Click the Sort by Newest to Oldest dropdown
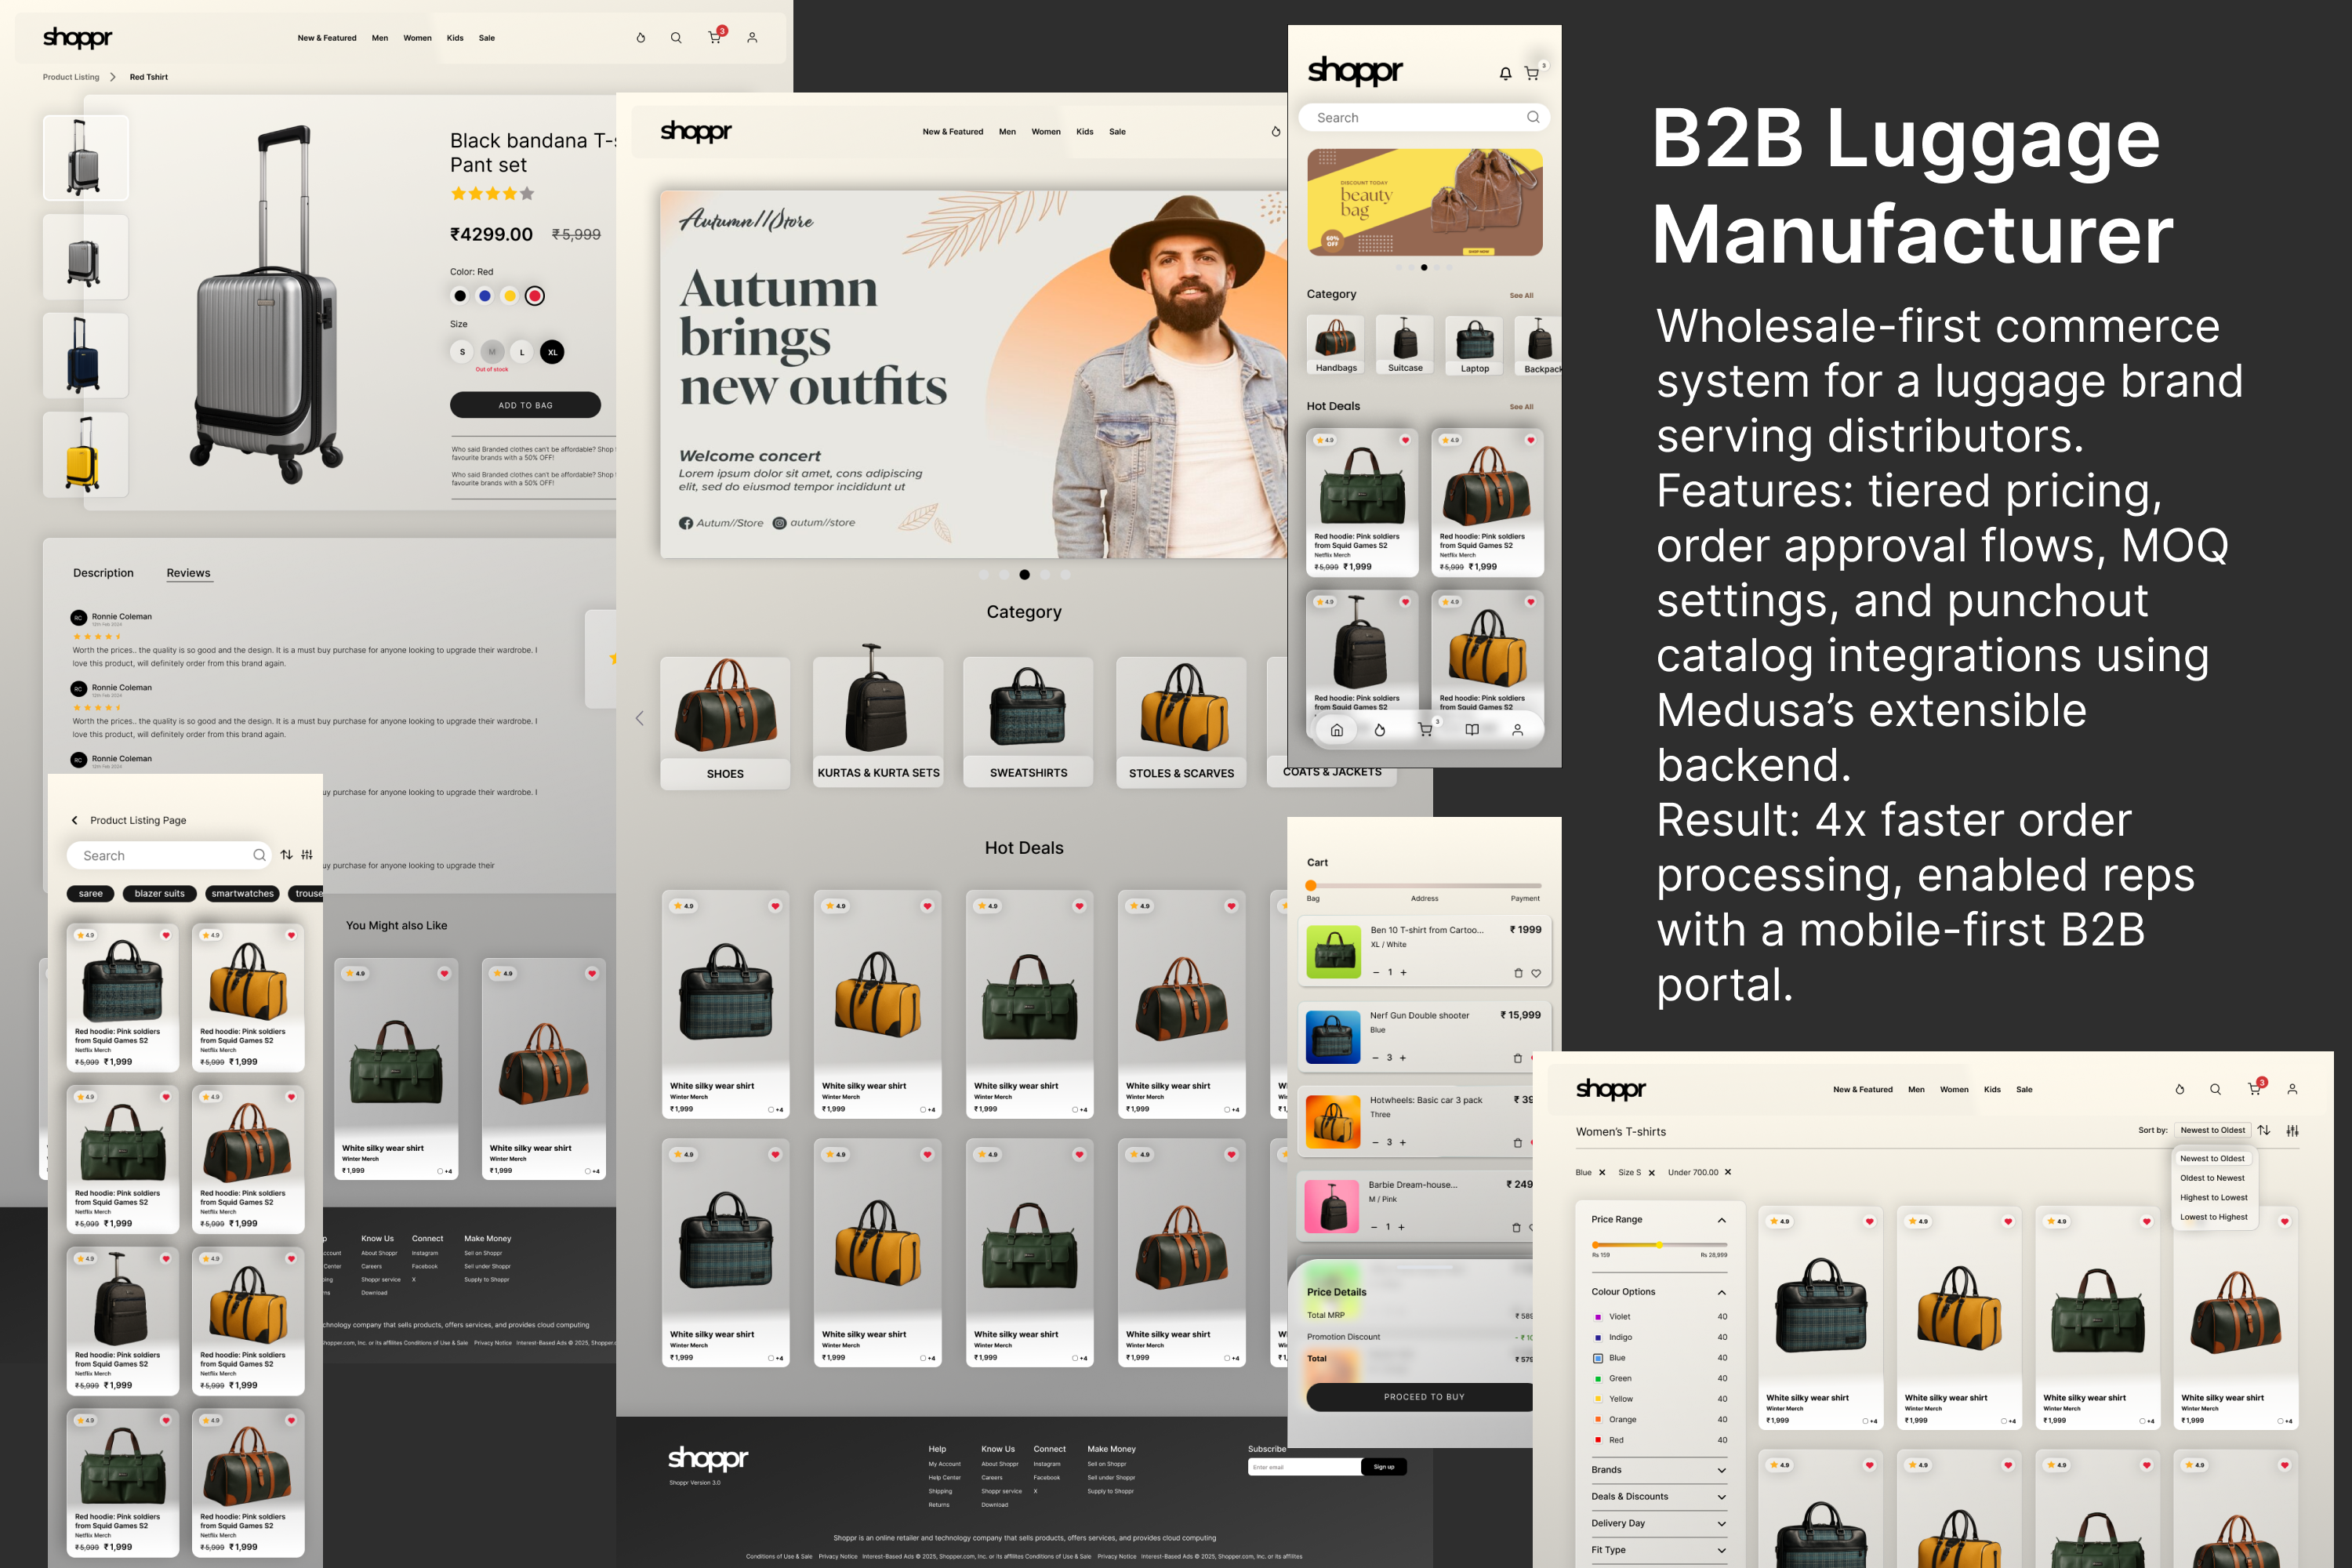The width and height of the screenshot is (2352, 1568). [2212, 1130]
